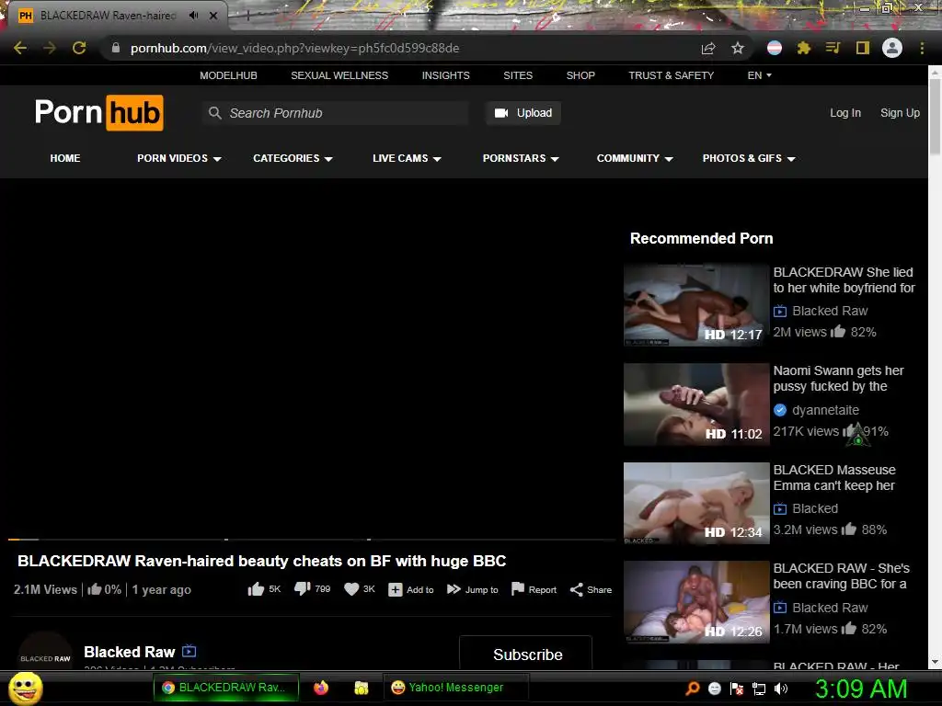
Task: Click the thumbs up like icon (5K)
Action: (256, 589)
